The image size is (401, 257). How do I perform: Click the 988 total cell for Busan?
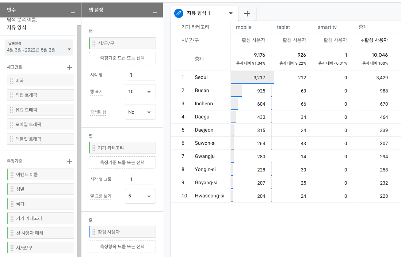(384, 91)
